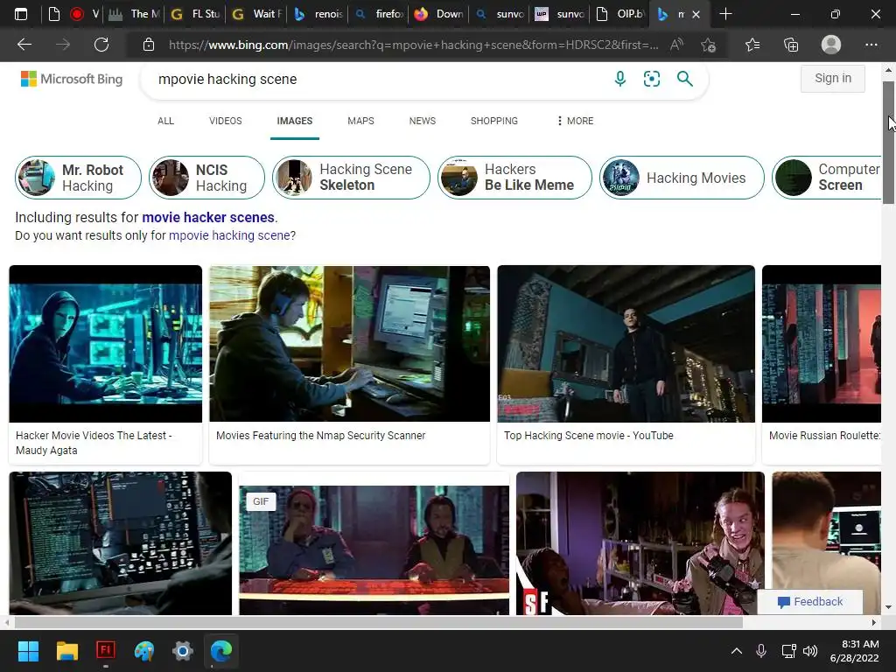This screenshot has width=896, height=672.
Task: Click the Microsoft Bing logo
Action: click(72, 79)
